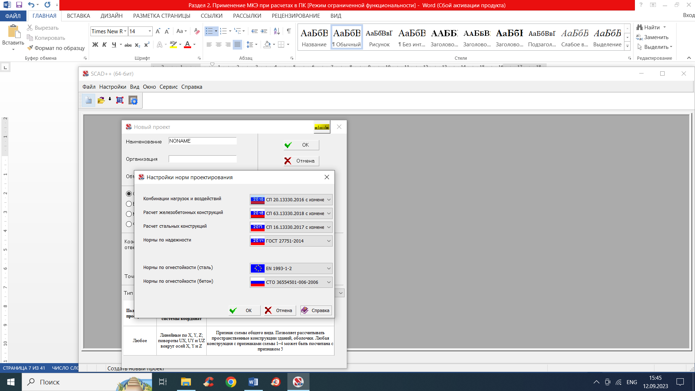The image size is (695, 391).
Task: Select the fourth radio button in Новый проект
Action: point(129,224)
